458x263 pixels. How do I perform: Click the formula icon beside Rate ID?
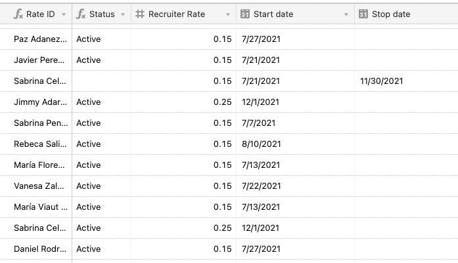pos(18,14)
